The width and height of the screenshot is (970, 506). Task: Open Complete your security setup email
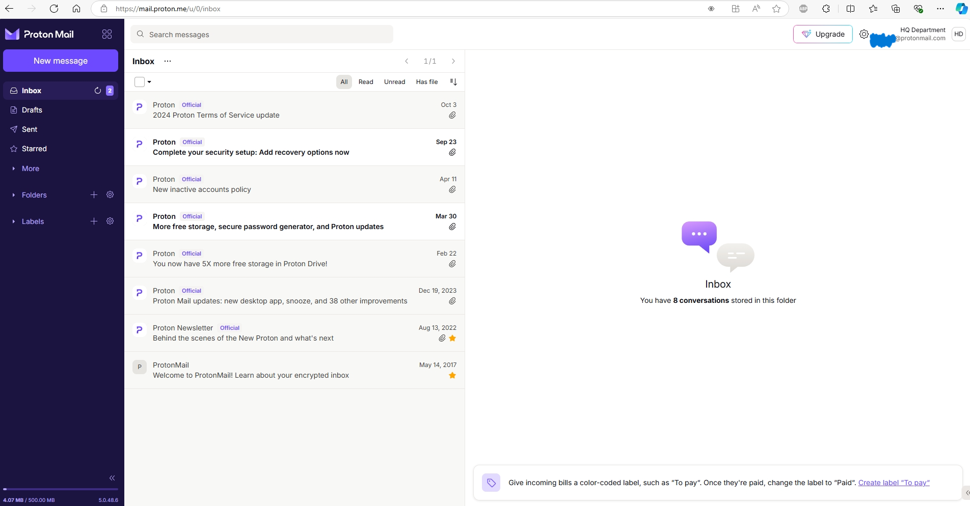point(294,147)
